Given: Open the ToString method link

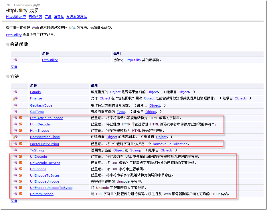Looking at the screenshot, I should [37, 150].
